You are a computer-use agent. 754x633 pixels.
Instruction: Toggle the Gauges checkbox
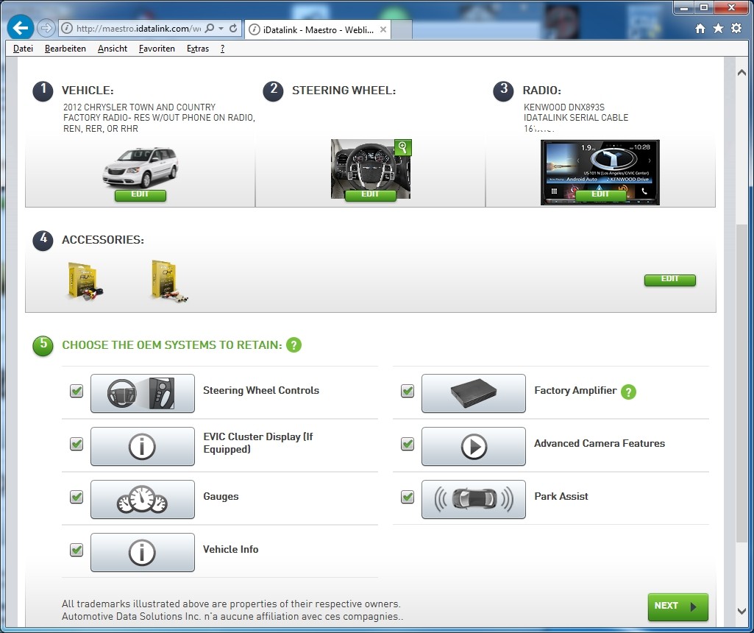click(77, 497)
